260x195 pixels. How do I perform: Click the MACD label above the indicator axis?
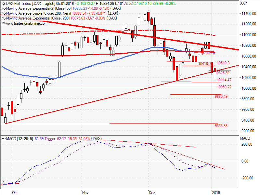click(x=244, y=139)
